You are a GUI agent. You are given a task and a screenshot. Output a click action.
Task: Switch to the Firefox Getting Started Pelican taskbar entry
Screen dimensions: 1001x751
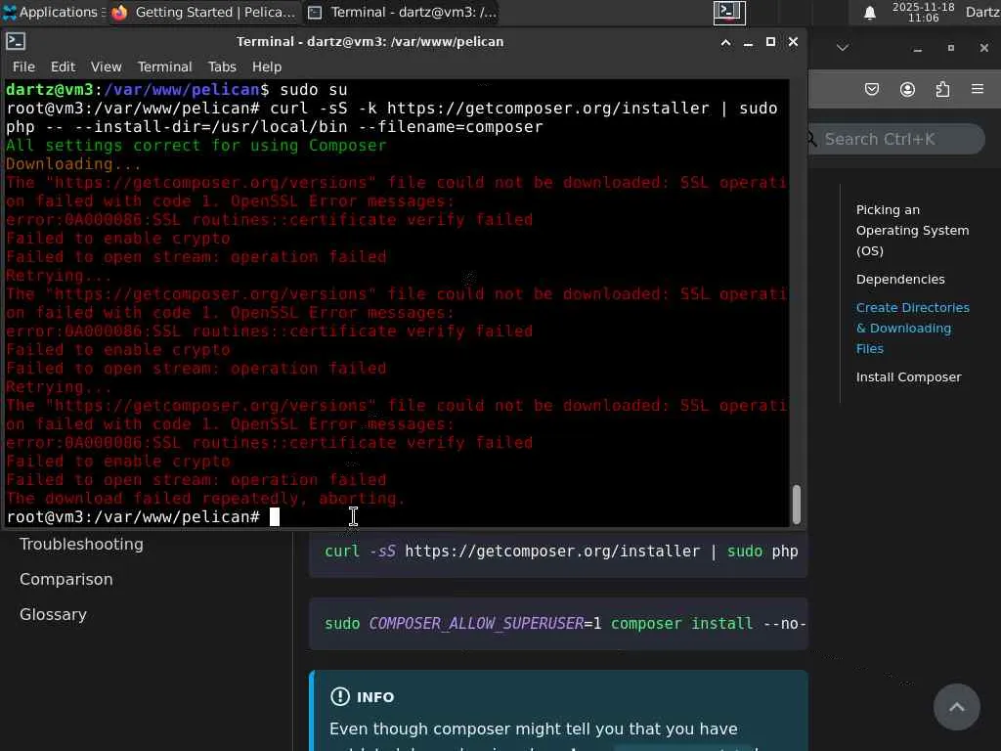(205, 12)
